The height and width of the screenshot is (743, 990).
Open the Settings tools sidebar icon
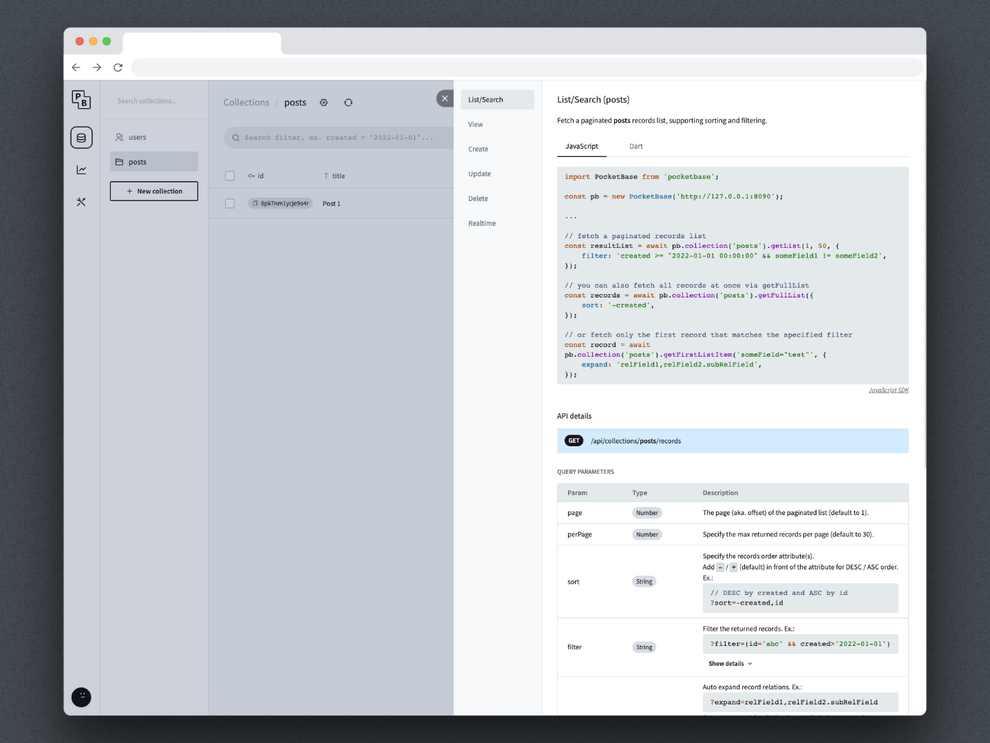[x=81, y=202]
